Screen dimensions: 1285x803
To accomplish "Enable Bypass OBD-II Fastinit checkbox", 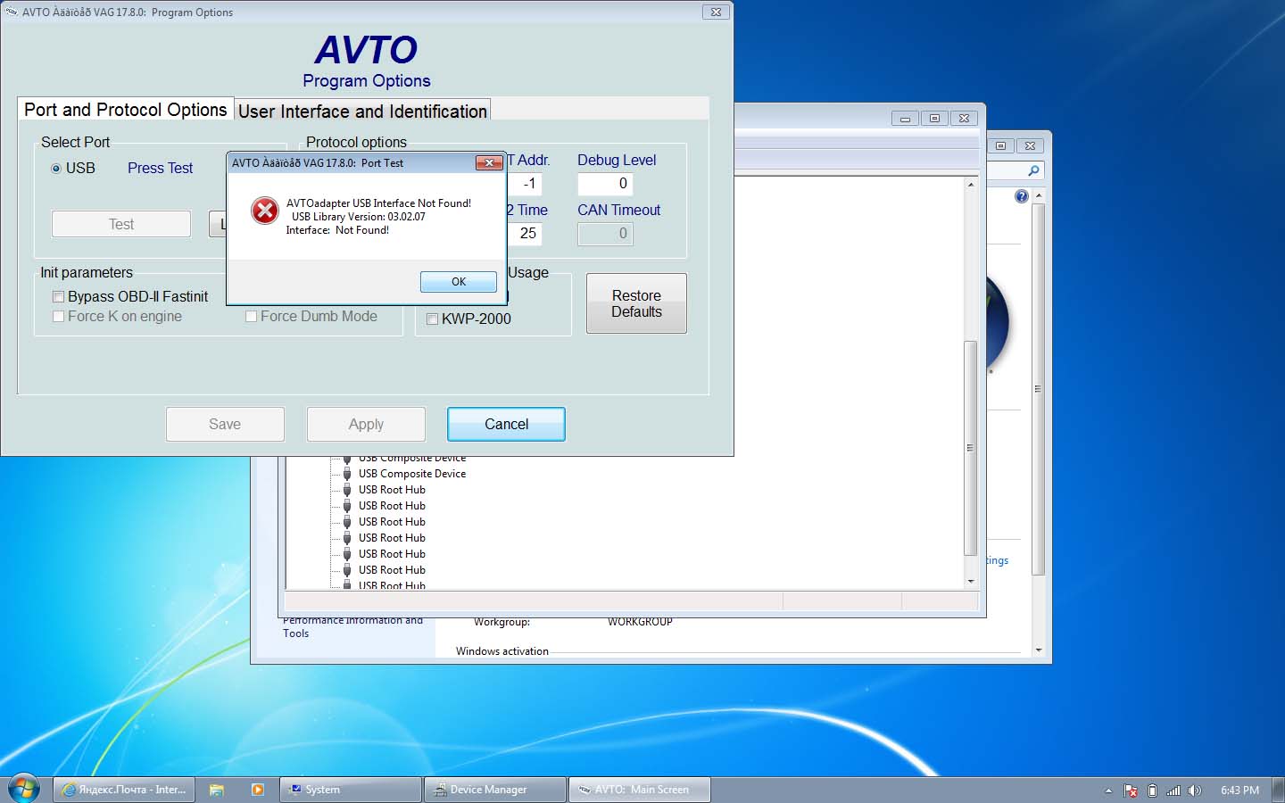I will click(x=59, y=297).
